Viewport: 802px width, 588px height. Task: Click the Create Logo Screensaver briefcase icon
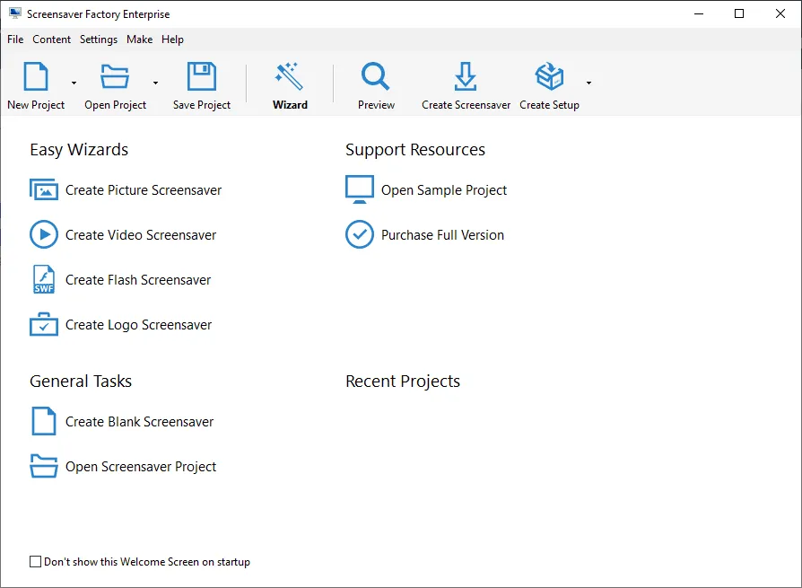click(44, 325)
